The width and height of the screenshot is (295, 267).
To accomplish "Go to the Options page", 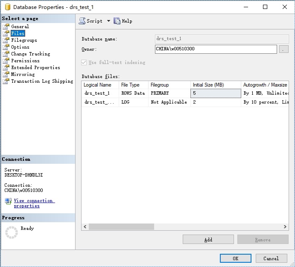I will [20, 47].
